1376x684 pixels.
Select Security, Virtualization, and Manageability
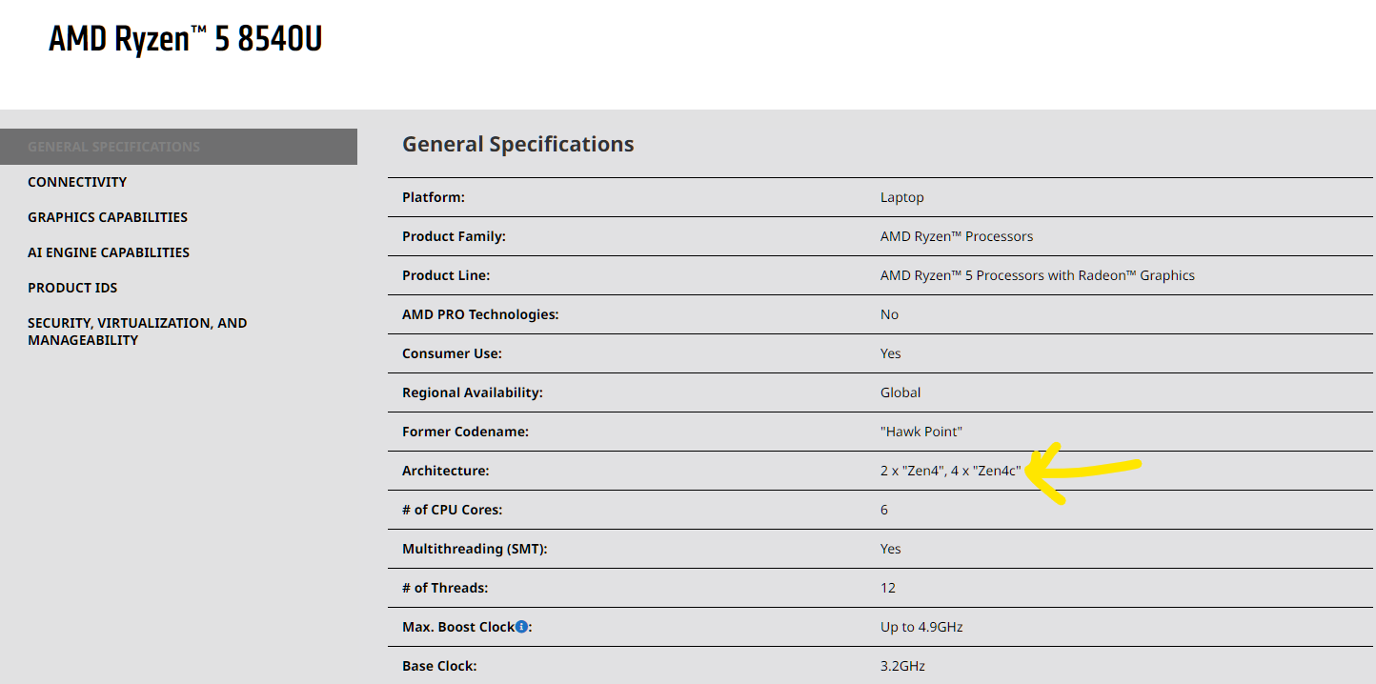pos(137,332)
